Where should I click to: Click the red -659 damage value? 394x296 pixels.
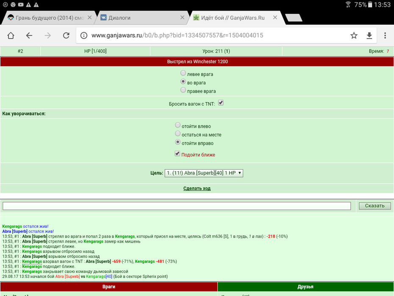point(117,262)
